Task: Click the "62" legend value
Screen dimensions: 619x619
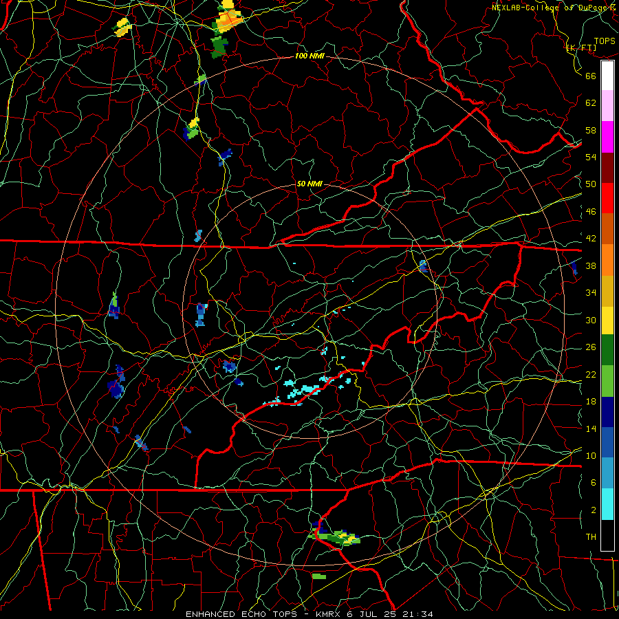Action: (591, 103)
